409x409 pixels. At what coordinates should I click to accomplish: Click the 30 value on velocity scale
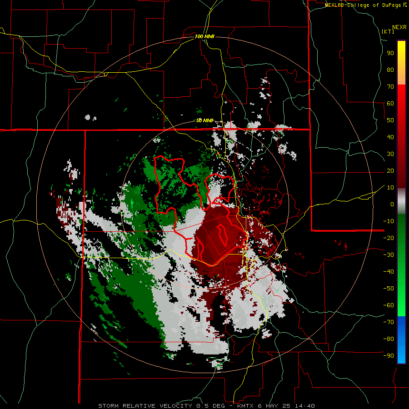(390, 154)
